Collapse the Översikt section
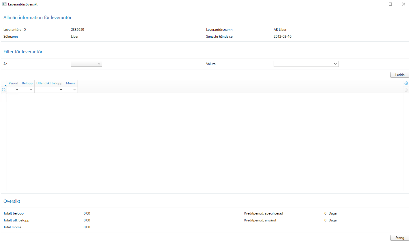Screen dimensions: 410x241 point(12,201)
